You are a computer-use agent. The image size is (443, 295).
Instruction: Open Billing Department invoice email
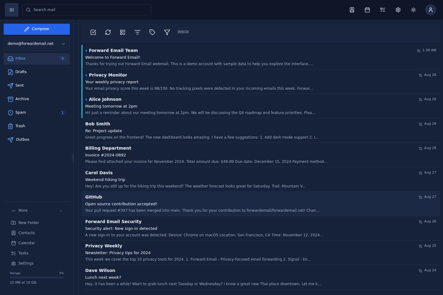(261, 155)
